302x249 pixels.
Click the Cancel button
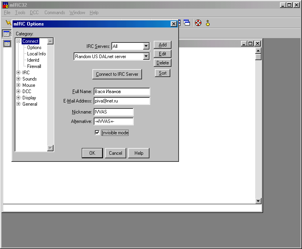(x=116, y=153)
